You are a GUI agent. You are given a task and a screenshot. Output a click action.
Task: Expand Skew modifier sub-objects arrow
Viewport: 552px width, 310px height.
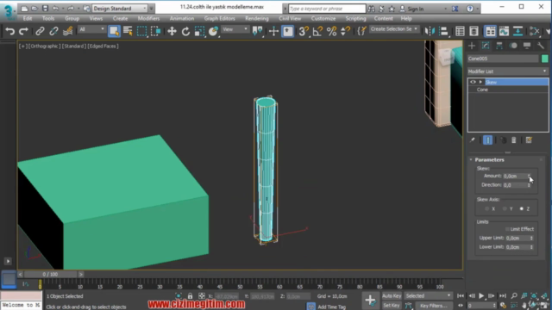point(480,82)
